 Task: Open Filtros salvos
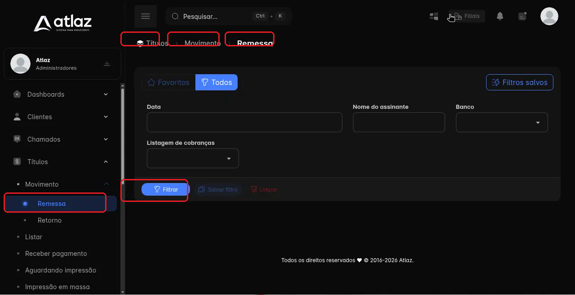pos(520,82)
